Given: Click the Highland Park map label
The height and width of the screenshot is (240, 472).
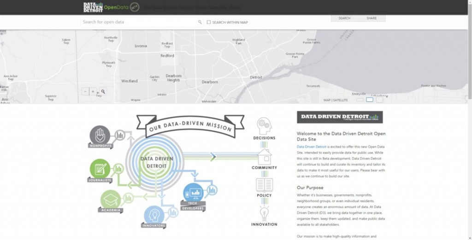Looking at the screenshot, I should pyautogui.click(x=239, y=41).
